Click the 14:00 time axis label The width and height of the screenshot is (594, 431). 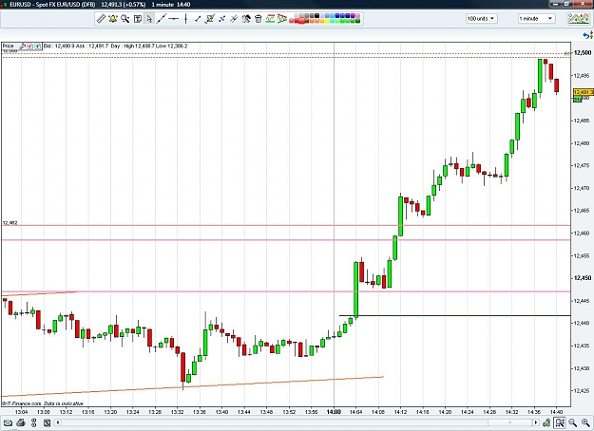(334, 412)
